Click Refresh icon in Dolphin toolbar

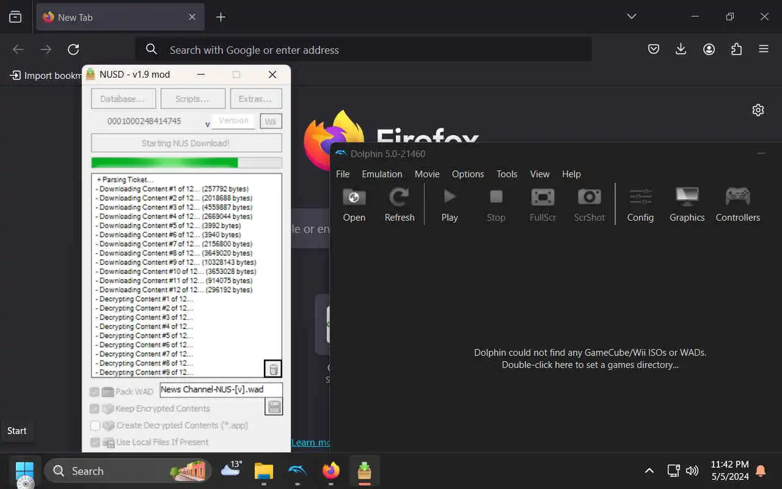tap(400, 197)
